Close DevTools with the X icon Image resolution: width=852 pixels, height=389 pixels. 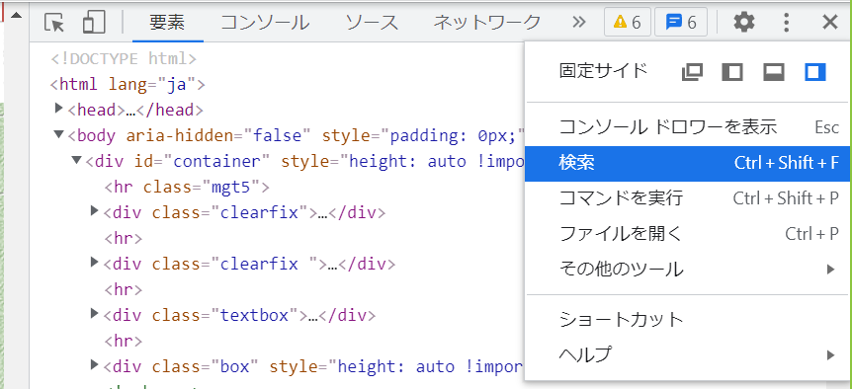[x=829, y=23]
